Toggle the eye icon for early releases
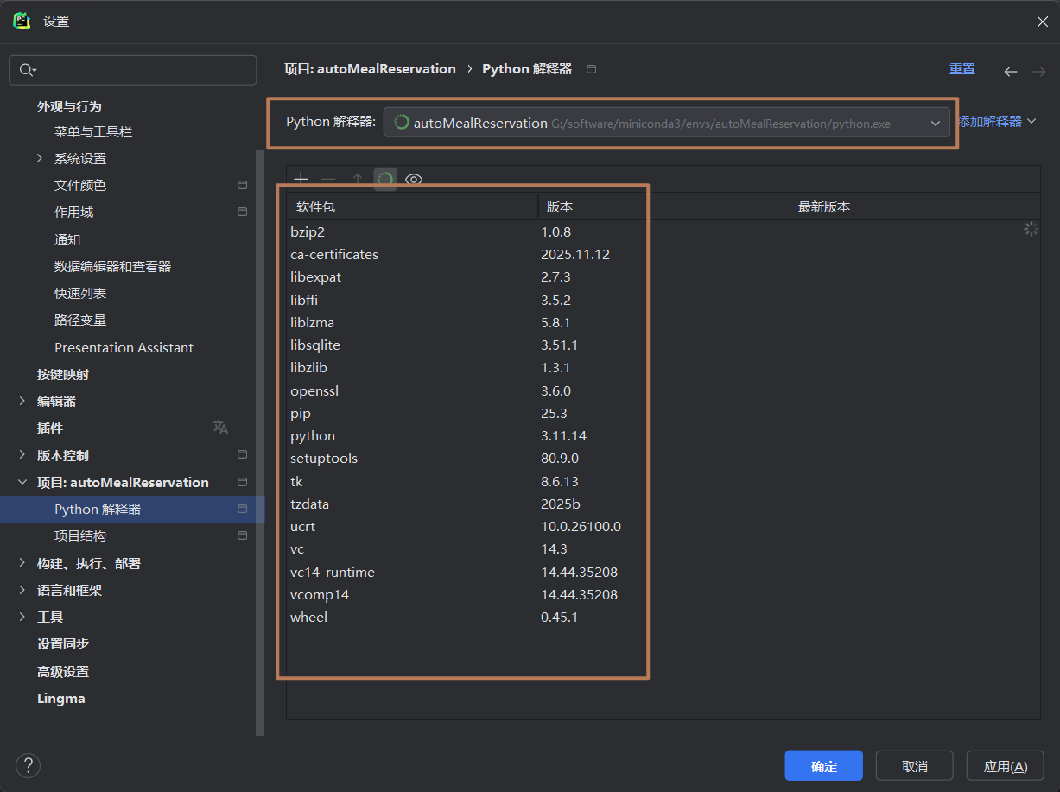Image resolution: width=1060 pixels, height=792 pixels. 414,179
